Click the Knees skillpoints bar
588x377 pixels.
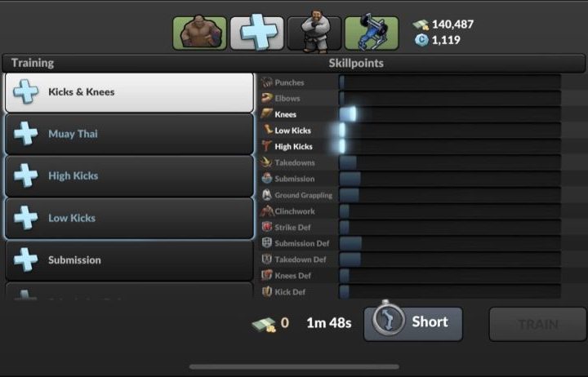click(x=450, y=114)
